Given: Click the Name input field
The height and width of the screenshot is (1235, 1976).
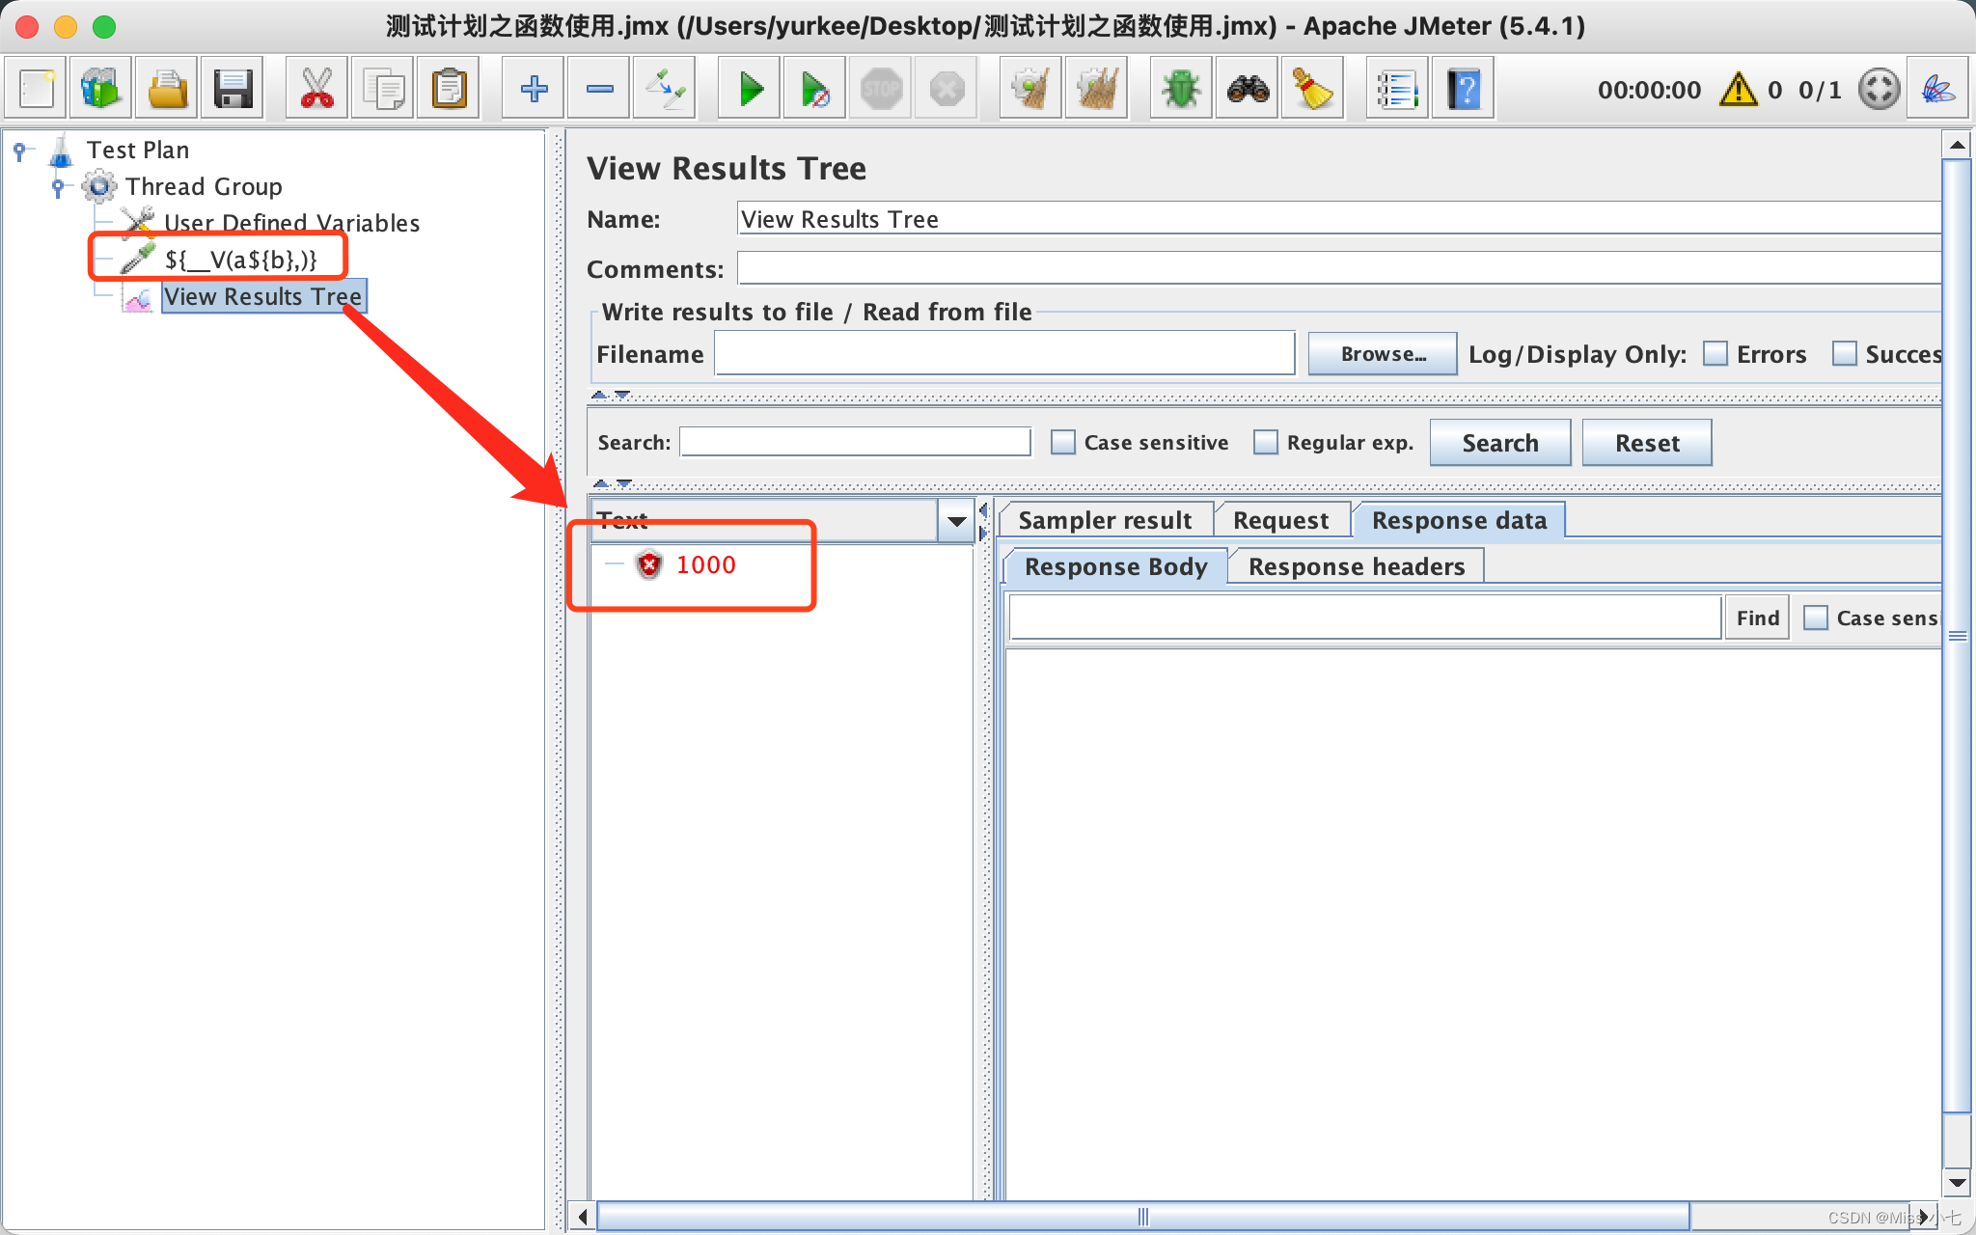Looking at the screenshot, I should 1339,219.
